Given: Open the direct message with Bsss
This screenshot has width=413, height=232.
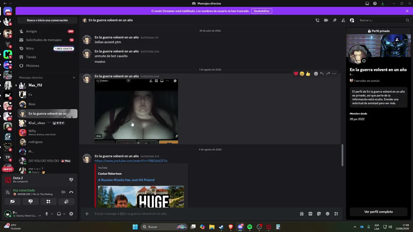Looking at the screenshot, I should tap(47, 104).
